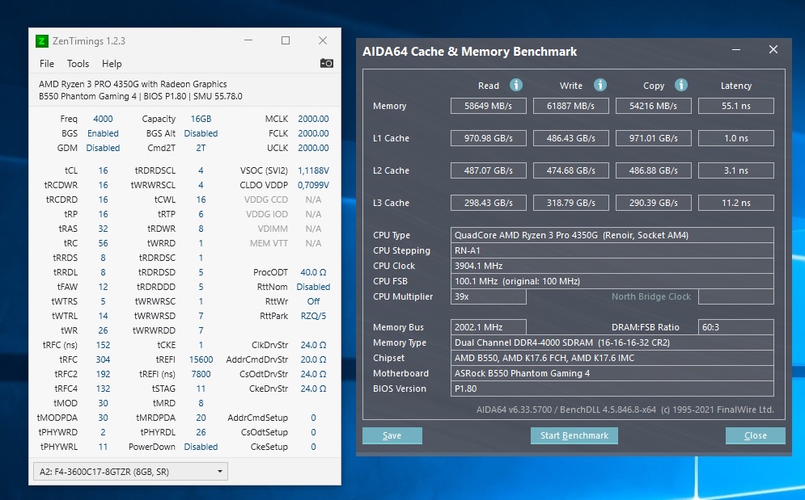Click the Memory Bus field 2002.1 MHz

coord(488,327)
